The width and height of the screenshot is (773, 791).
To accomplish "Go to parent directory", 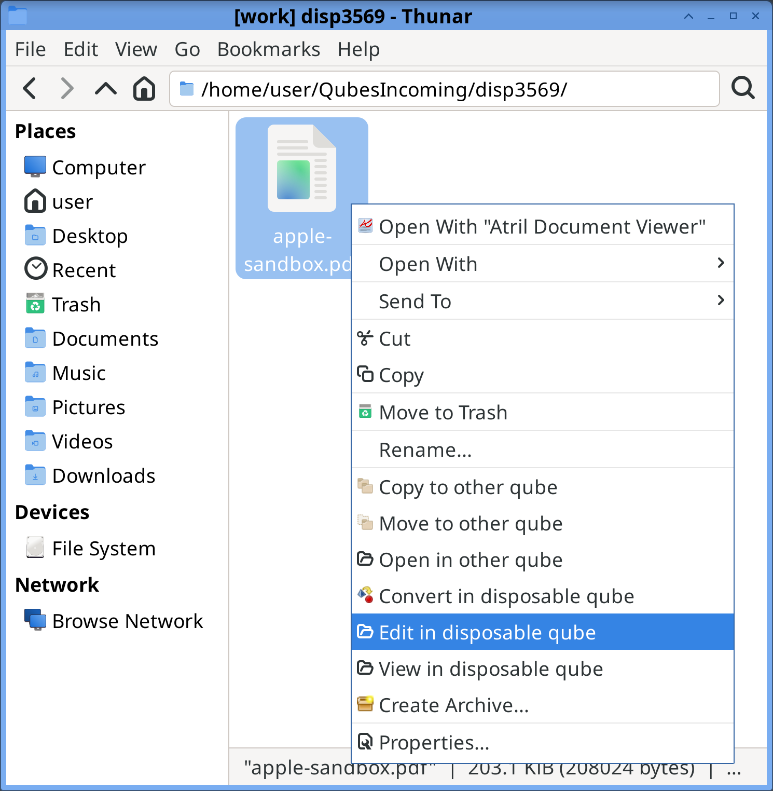I will [x=105, y=88].
